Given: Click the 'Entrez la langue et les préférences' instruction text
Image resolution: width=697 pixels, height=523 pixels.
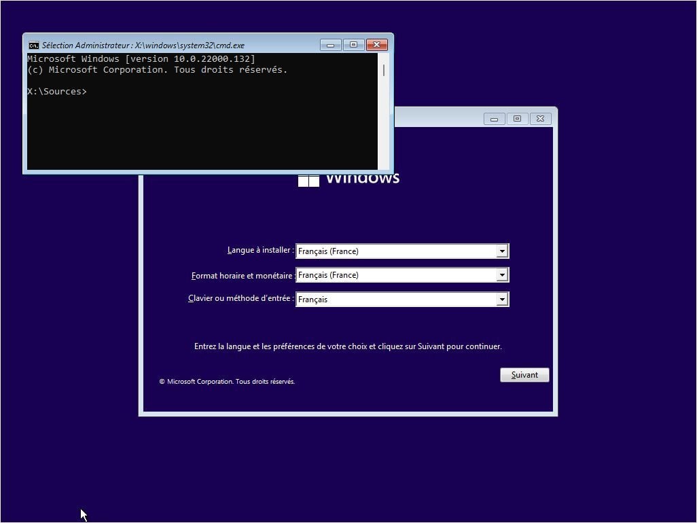Looking at the screenshot, I should [x=348, y=346].
